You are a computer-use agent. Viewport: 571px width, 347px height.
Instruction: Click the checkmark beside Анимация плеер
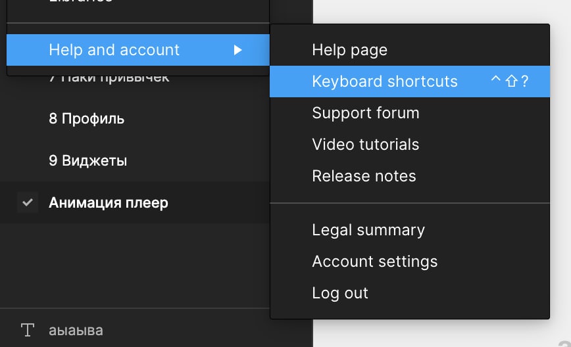(28, 202)
